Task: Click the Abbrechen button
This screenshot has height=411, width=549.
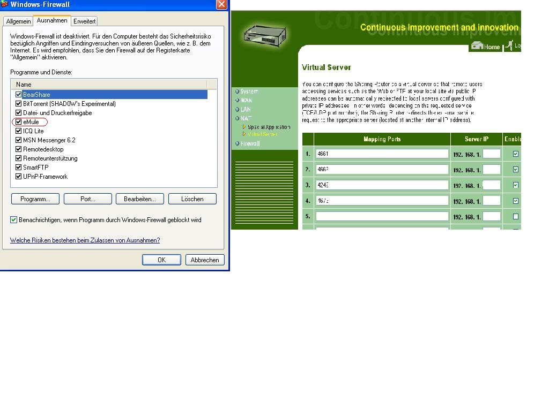Action: click(205, 260)
